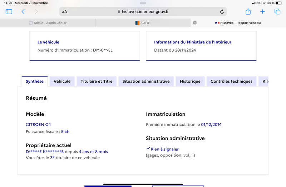Image resolution: width=286 pixels, height=187 pixels.
Task: Tap the histovec.interieur.gouv.fr address bar
Action: 143,12
